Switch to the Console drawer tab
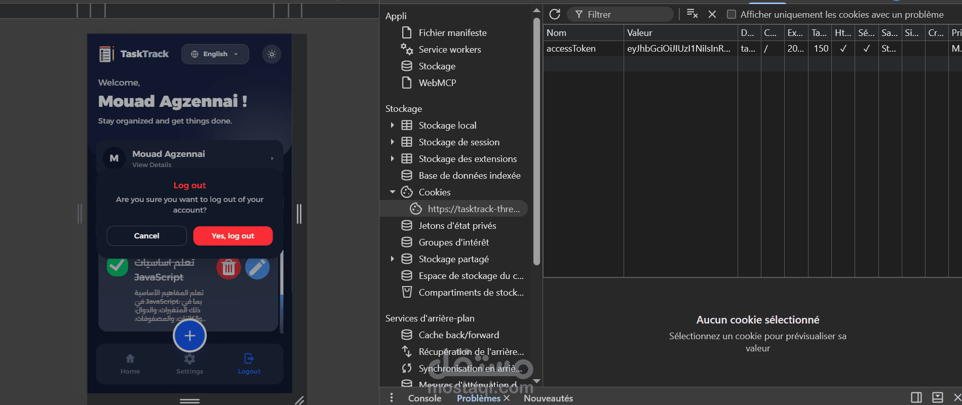The height and width of the screenshot is (405, 962). [425, 398]
